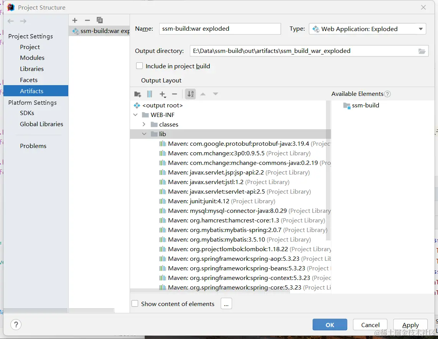The height and width of the screenshot is (339, 438).
Task: Remove selected artifact with minus icon
Action: pyautogui.click(x=87, y=20)
